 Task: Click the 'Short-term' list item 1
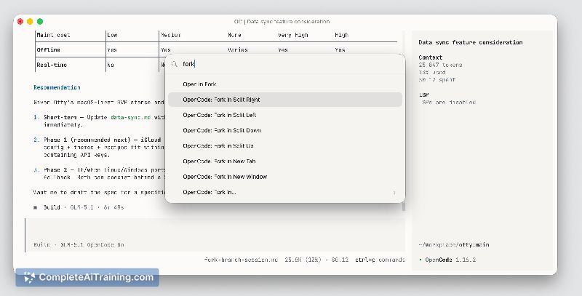(60, 117)
